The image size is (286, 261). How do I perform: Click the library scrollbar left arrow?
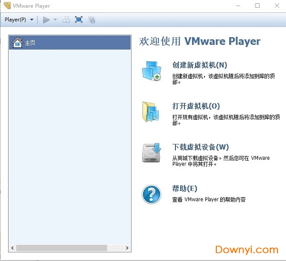(12, 248)
